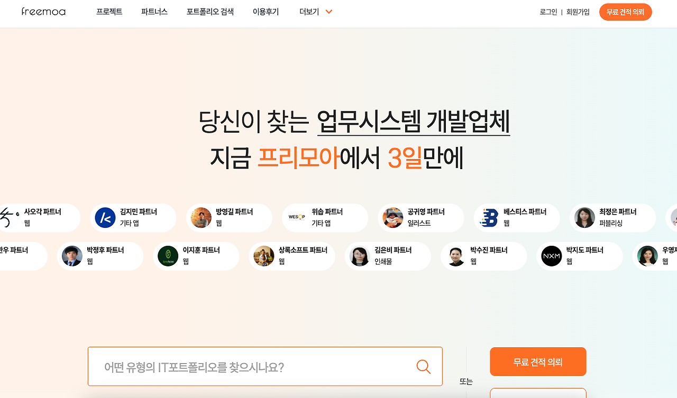677x398 pixels.
Task: Open 박수진 파트너 profile photo
Action: coord(455,256)
